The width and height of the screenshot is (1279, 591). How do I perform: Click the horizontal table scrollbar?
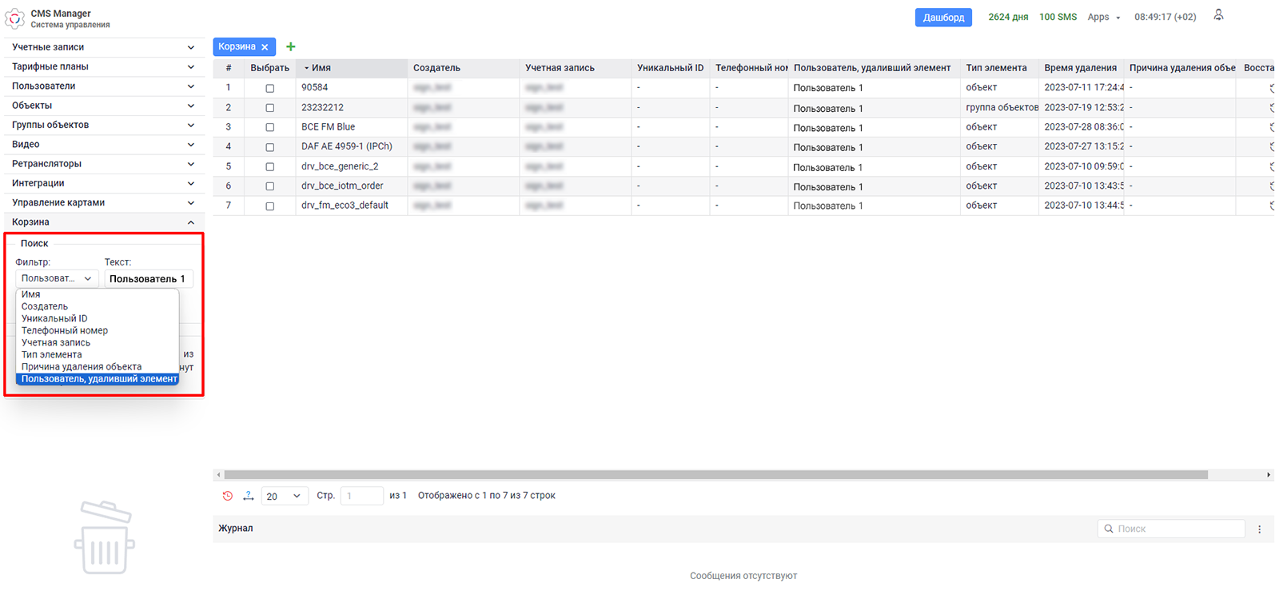point(715,475)
